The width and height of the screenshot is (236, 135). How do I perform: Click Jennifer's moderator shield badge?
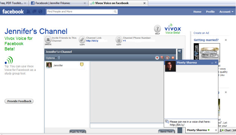[82, 64]
